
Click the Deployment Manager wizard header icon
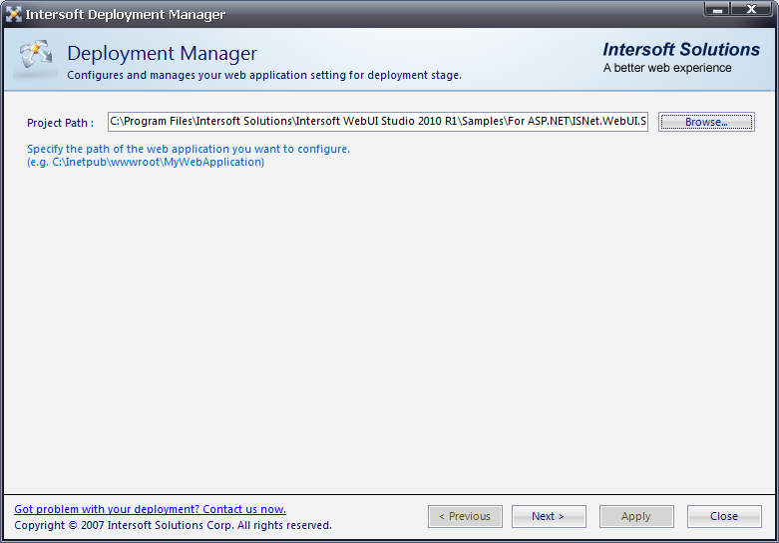36,59
